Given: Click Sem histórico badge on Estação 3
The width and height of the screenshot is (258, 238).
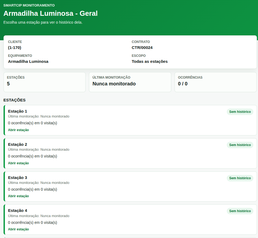Looking at the screenshot, I should pos(240,178).
